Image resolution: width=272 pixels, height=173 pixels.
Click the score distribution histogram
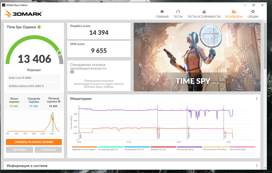point(34,123)
